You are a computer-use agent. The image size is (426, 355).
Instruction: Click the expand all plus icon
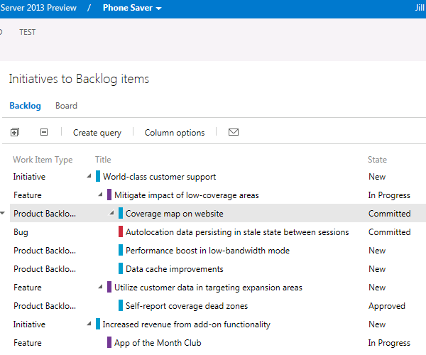coord(15,132)
